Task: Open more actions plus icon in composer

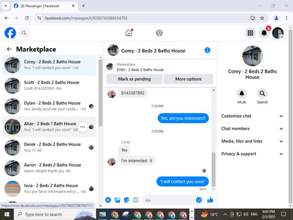Action: pos(108,200)
